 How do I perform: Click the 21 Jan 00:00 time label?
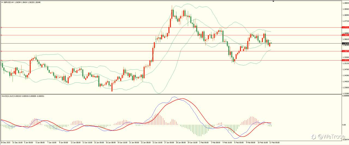tap(134, 142)
